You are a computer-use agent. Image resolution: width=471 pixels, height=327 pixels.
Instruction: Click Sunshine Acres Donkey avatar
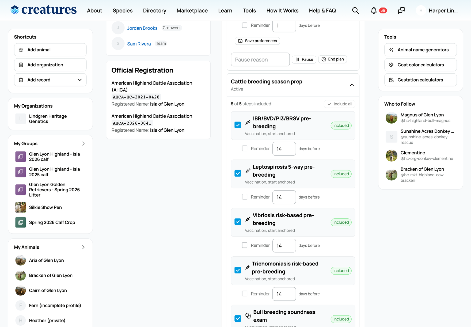[392, 137]
